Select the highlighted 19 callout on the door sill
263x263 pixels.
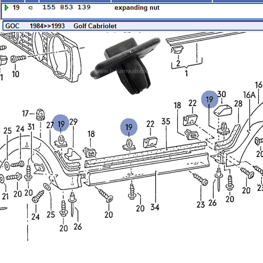click(x=128, y=127)
